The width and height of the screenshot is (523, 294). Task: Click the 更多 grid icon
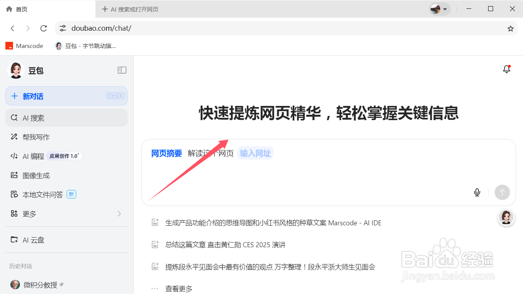pos(14,214)
